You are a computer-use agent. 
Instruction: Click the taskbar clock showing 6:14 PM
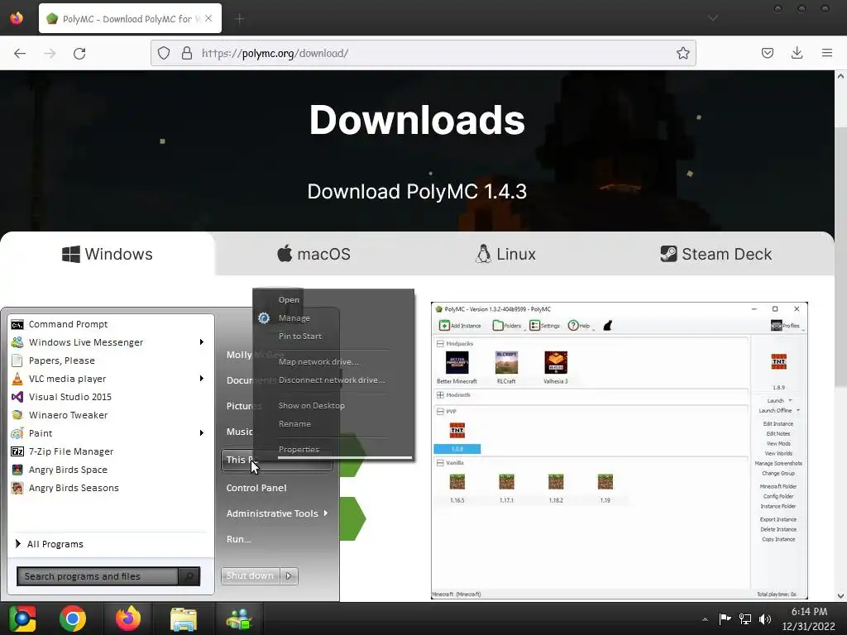point(809,618)
